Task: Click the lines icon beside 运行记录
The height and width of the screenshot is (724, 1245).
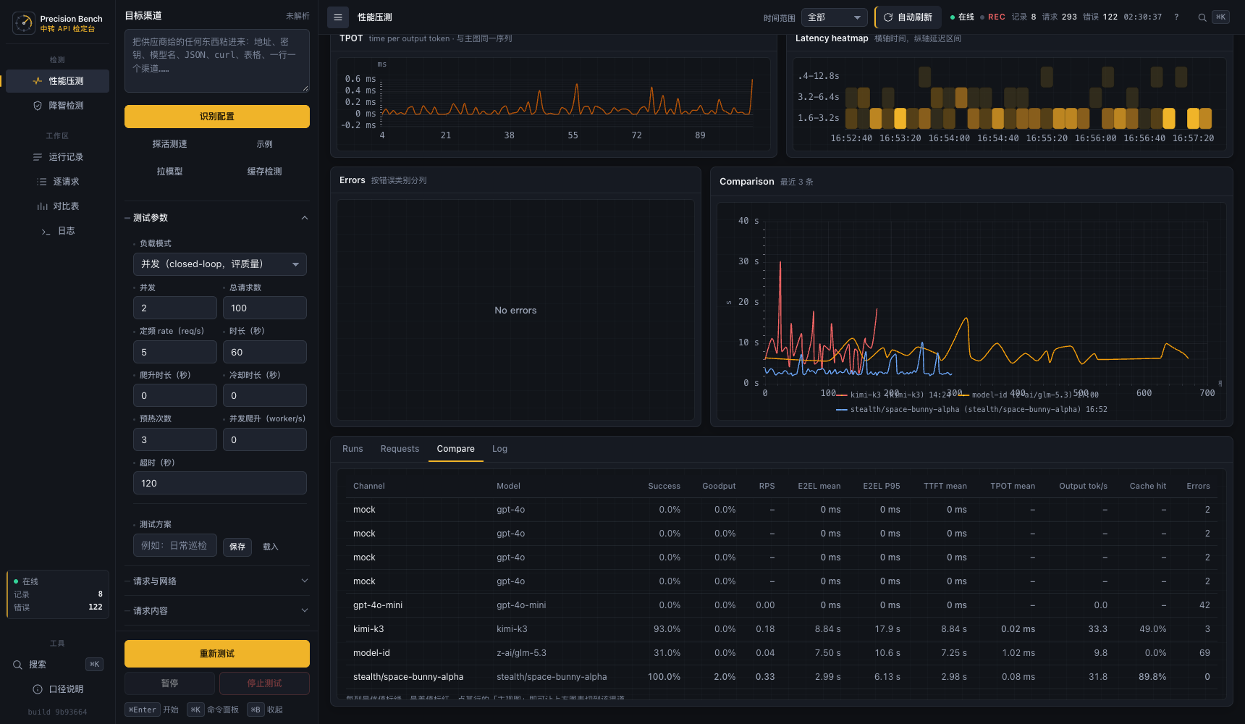Action: point(38,157)
